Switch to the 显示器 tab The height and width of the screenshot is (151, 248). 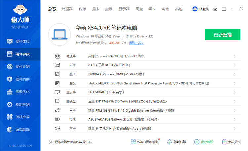click(x=124, y=9)
